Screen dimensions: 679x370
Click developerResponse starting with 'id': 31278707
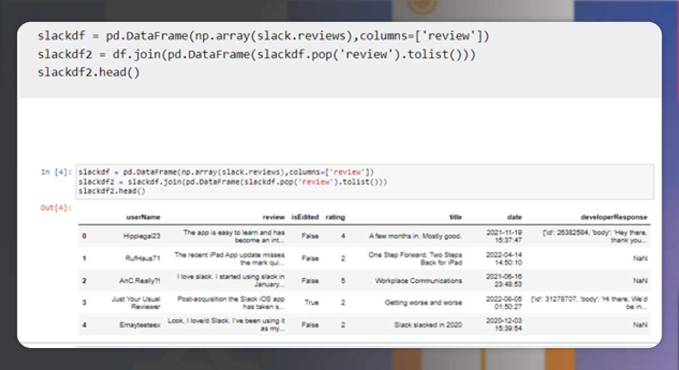coord(589,302)
